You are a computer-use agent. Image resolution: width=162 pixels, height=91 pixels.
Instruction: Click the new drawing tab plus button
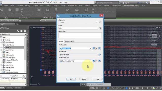point(17,24)
